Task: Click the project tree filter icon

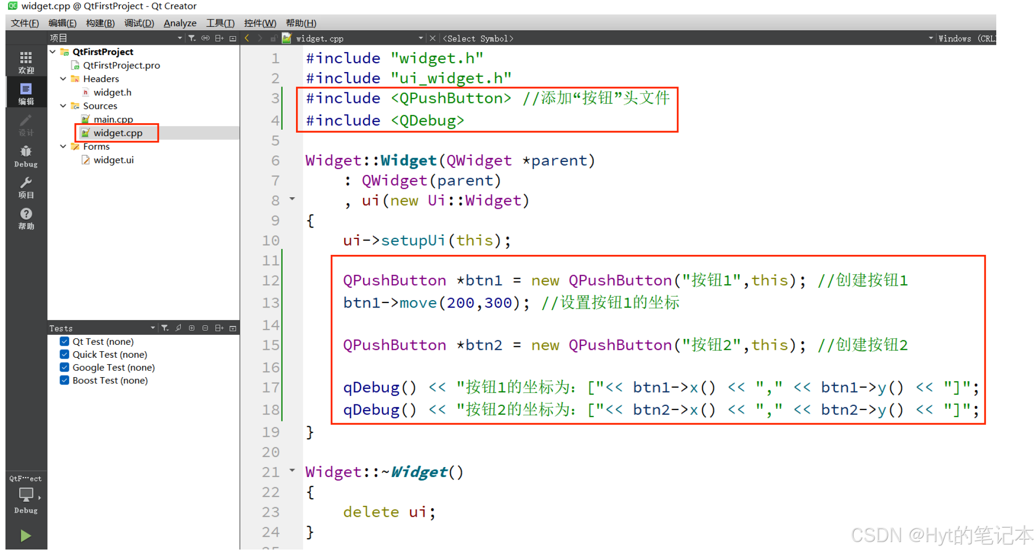Action: pyautogui.click(x=192, y=38)
